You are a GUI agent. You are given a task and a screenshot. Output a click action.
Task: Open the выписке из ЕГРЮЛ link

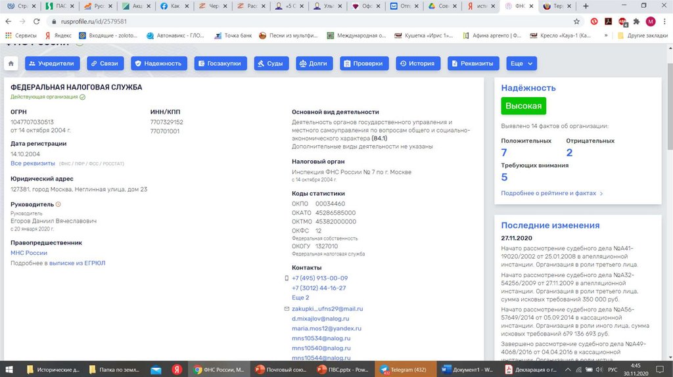click(x=78, y=263)
